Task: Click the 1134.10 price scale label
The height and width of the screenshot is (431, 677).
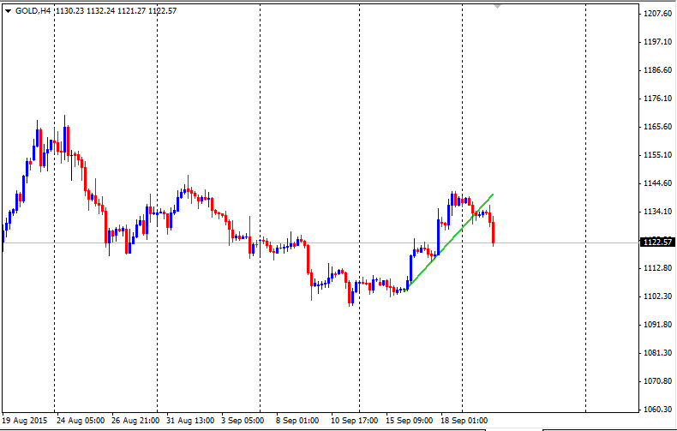Action: (657, 212)
